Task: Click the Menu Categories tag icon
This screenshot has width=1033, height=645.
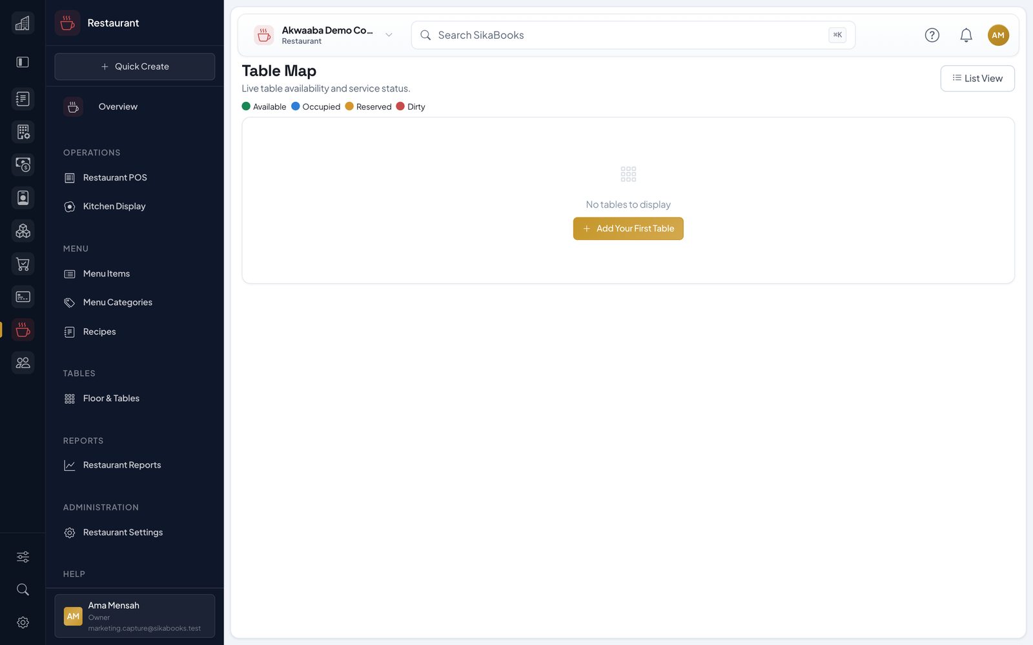Action: pyautogui.click(x=70, y=303)
